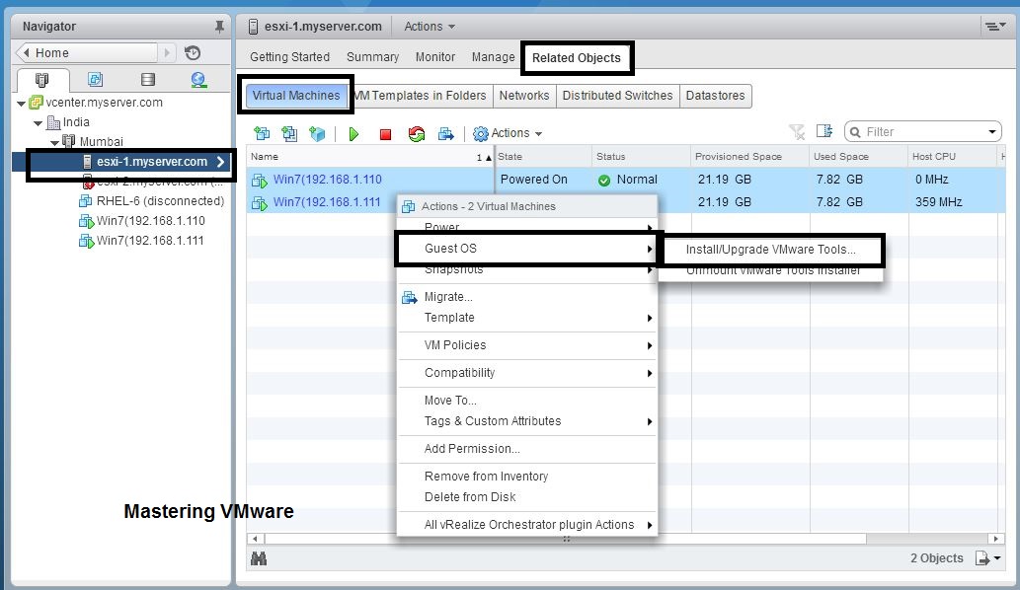Image resolution: width=1020 pixels, height=590 pixels.
Task: Choose Add Permission... menu entry
Action: click(527, 449)
